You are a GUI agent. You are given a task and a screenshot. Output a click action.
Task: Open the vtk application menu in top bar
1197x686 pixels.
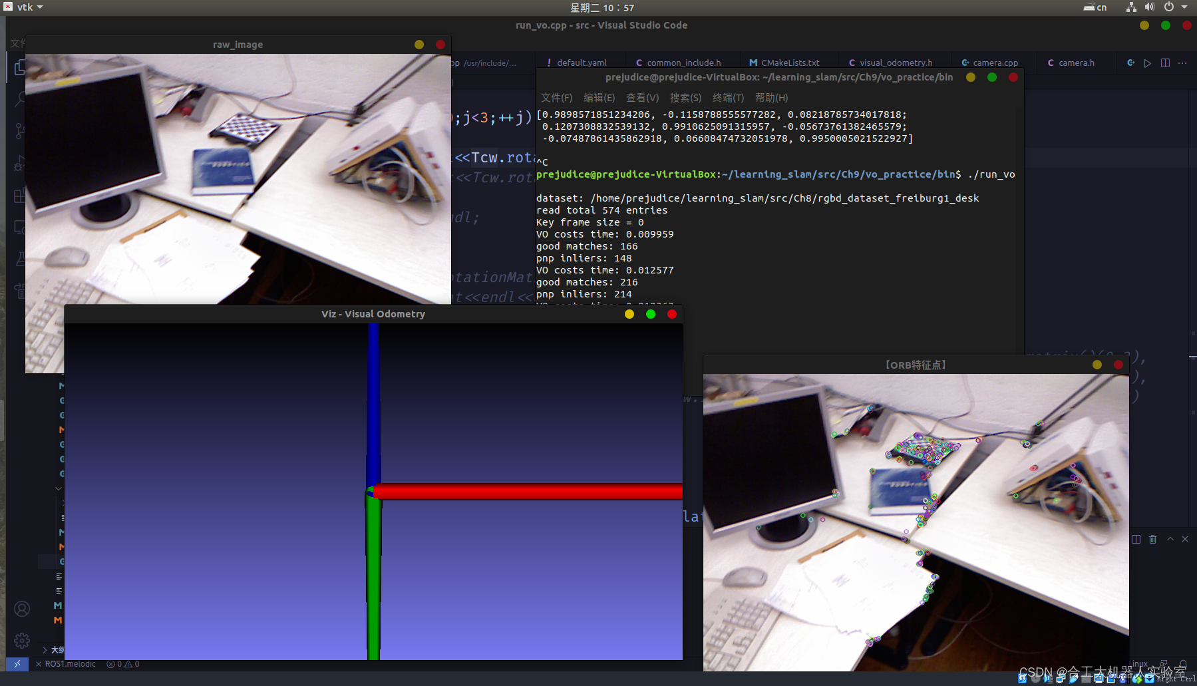coord(24,7)
